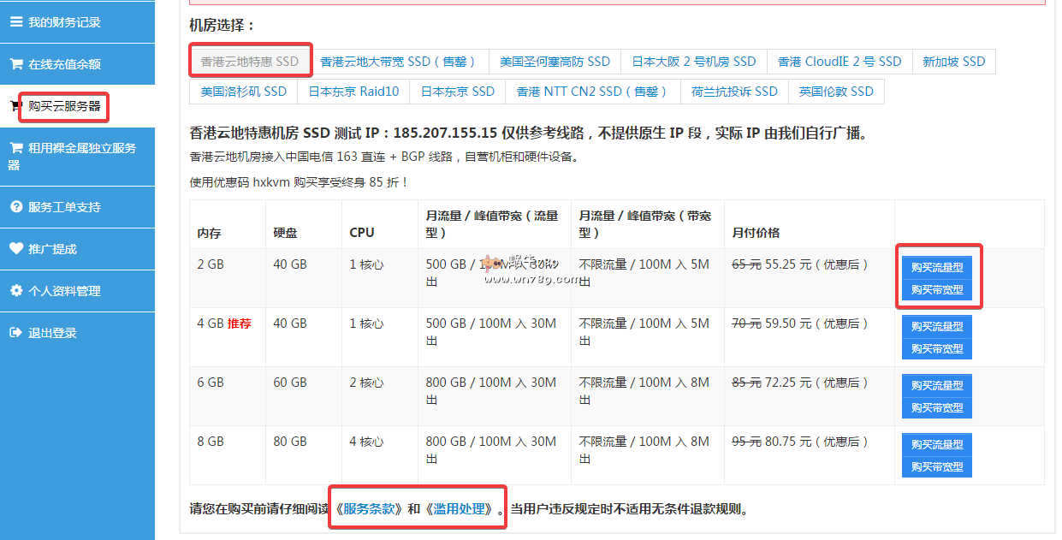
Task: Click the gear icon beside 个人资料管理
Action: point(16,291)
